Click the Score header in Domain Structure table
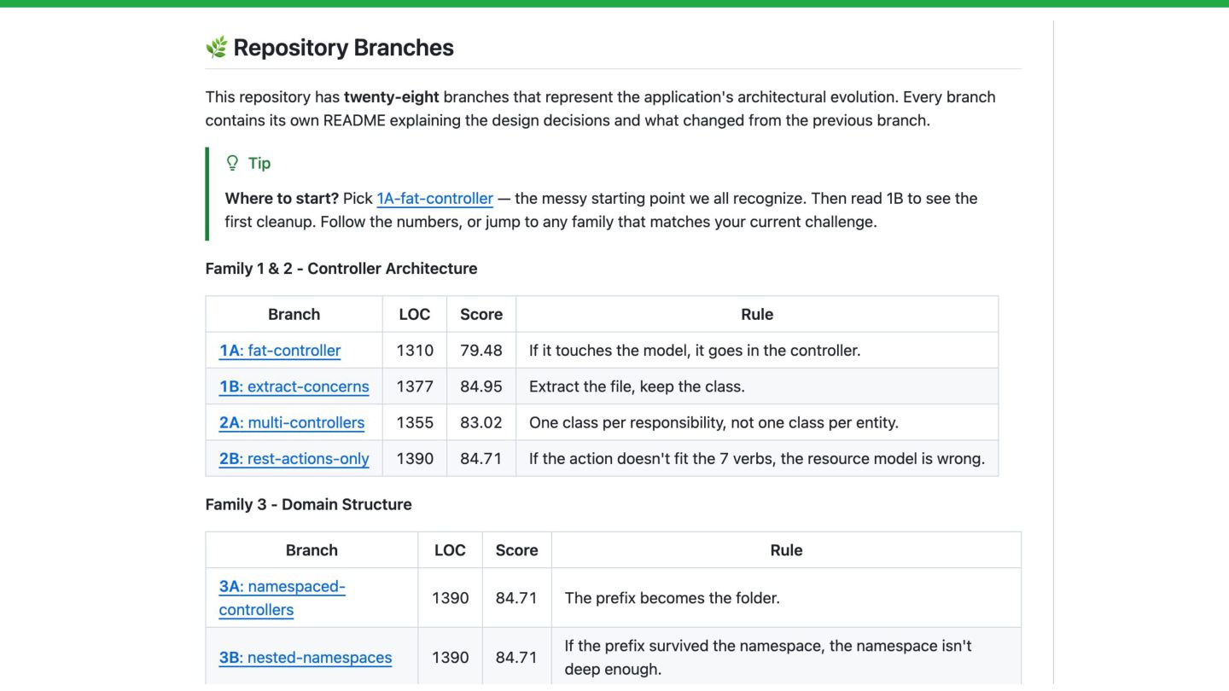Screen dimensions: 1229x691 516,550
